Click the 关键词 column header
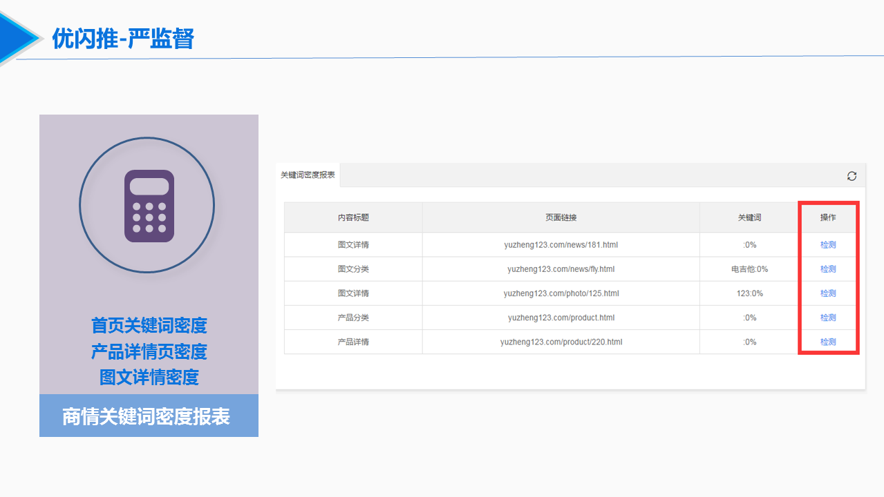This screenshot has width=884, height=497. pyautogui.click(x=749, y=217)
